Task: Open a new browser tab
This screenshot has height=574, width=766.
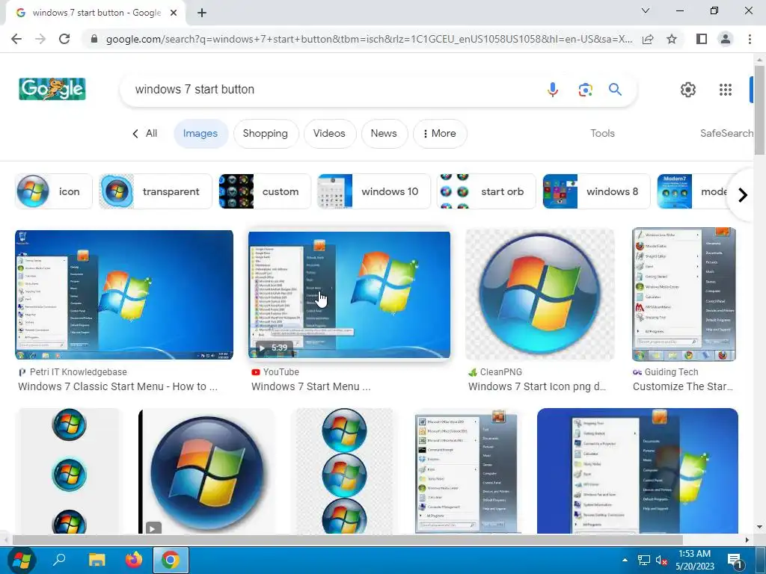Action: 202,13
